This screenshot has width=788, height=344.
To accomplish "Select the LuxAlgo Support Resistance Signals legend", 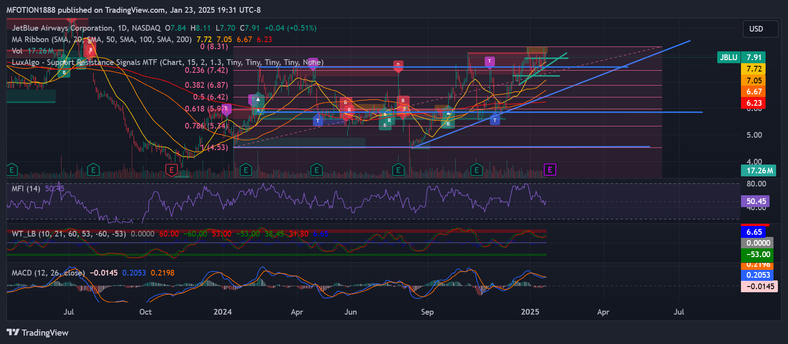I will pos(167,62).
